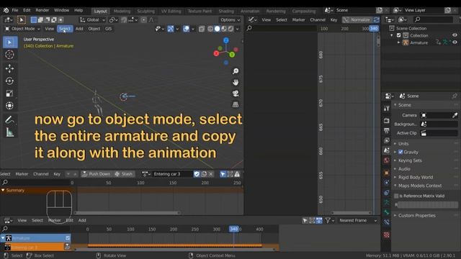Expand the Units panel

click(x=403, y=144)
